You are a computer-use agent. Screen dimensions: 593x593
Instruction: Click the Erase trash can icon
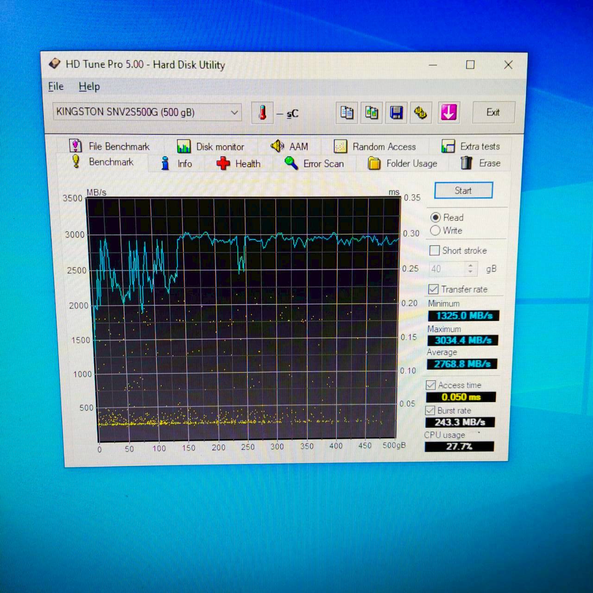pyautogui.click(x=467, y=163)
